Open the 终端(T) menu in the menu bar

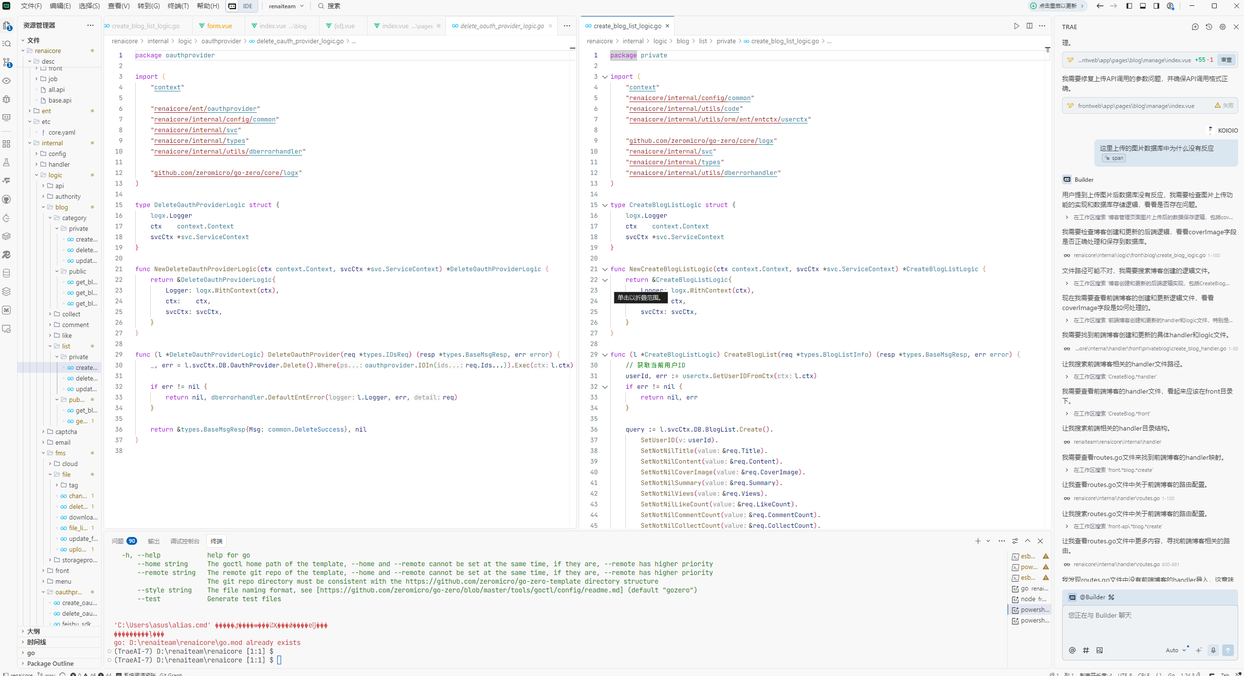(178, 6)
